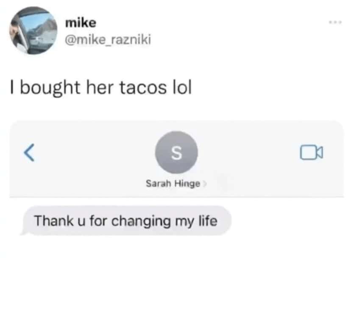357x322 pixels.
Task: Tap the word Hinge in the contact label
Action: point(187,184)
